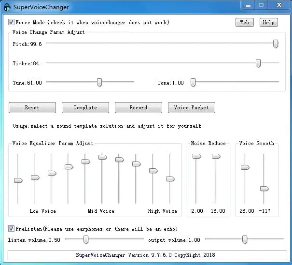Disable the PreListen checkbox
292x265 pixels.
pyautogui.click(x=11, y=228)
